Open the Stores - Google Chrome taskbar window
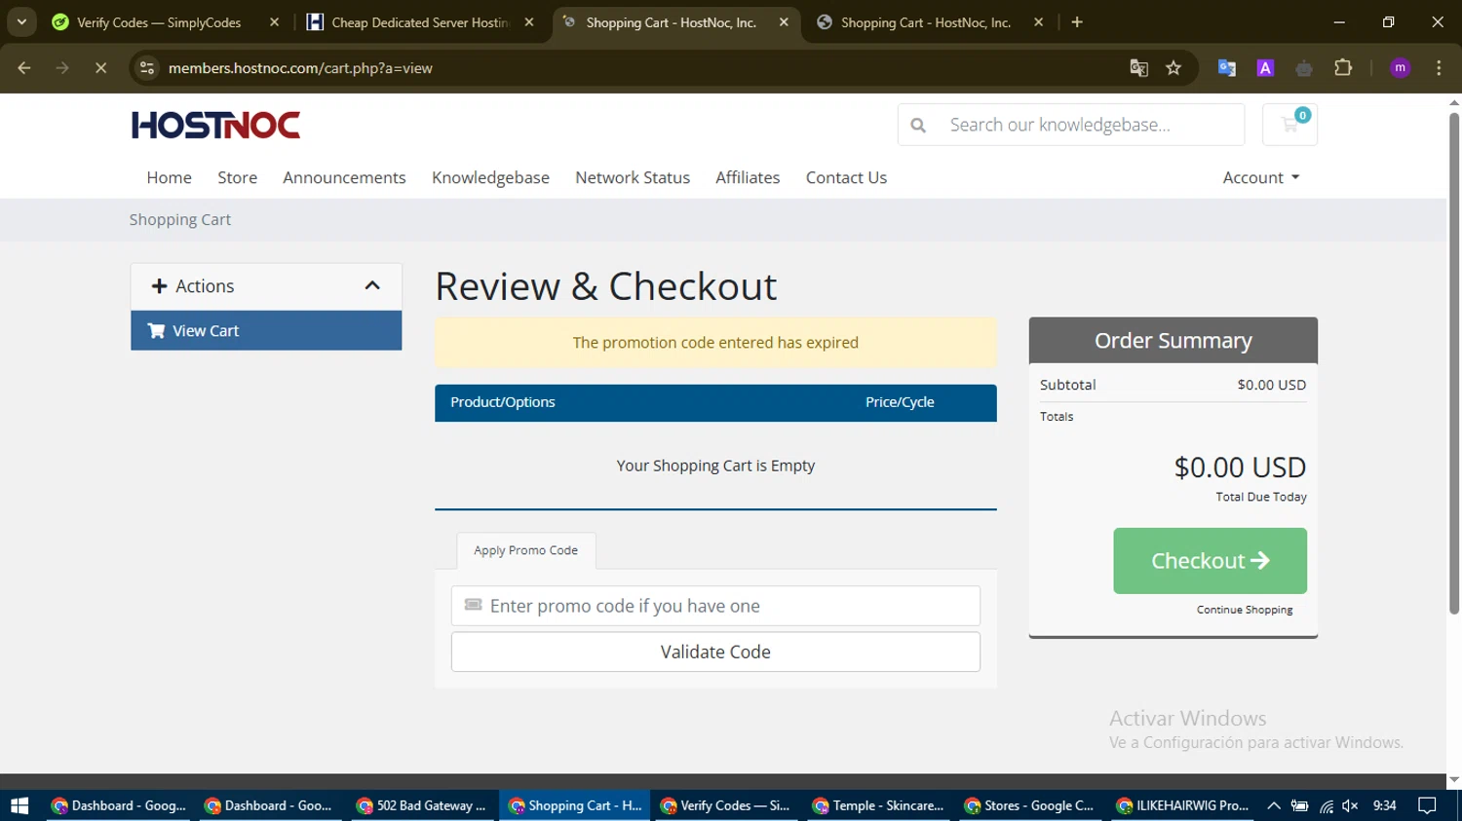Image resolution: width=1462 pixels, height=821 pixels. (x=1029, y=805)
